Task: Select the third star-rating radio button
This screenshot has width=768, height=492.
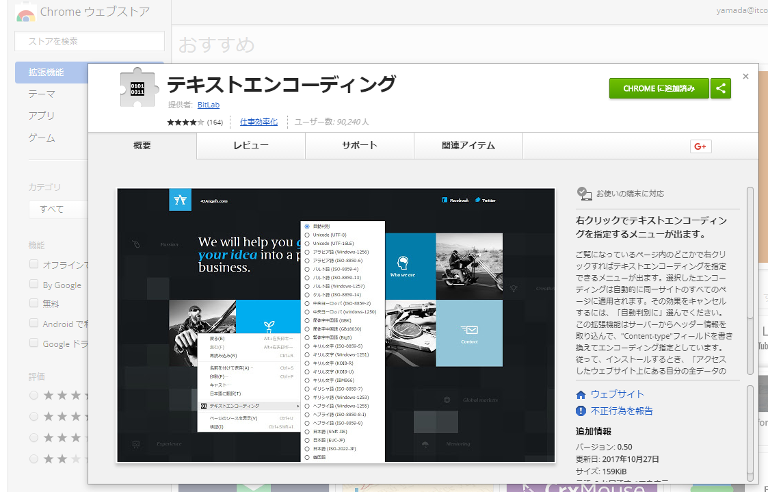Action: pyautogui.click(x=34, y=438)
